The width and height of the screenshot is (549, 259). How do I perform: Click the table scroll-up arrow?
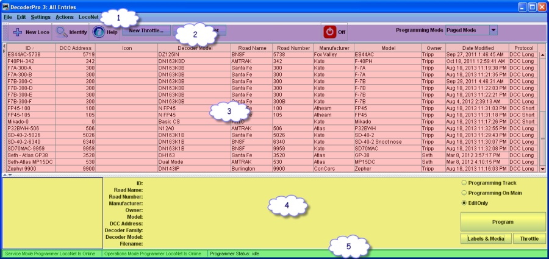tap(542, 46)
